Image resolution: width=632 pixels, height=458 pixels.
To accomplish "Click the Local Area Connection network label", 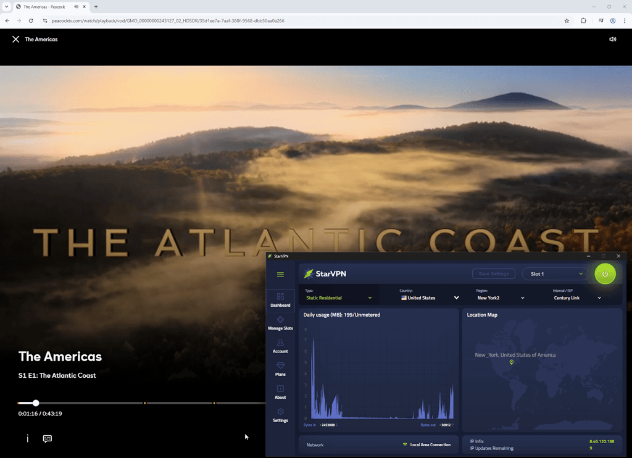I will point(430,444).
